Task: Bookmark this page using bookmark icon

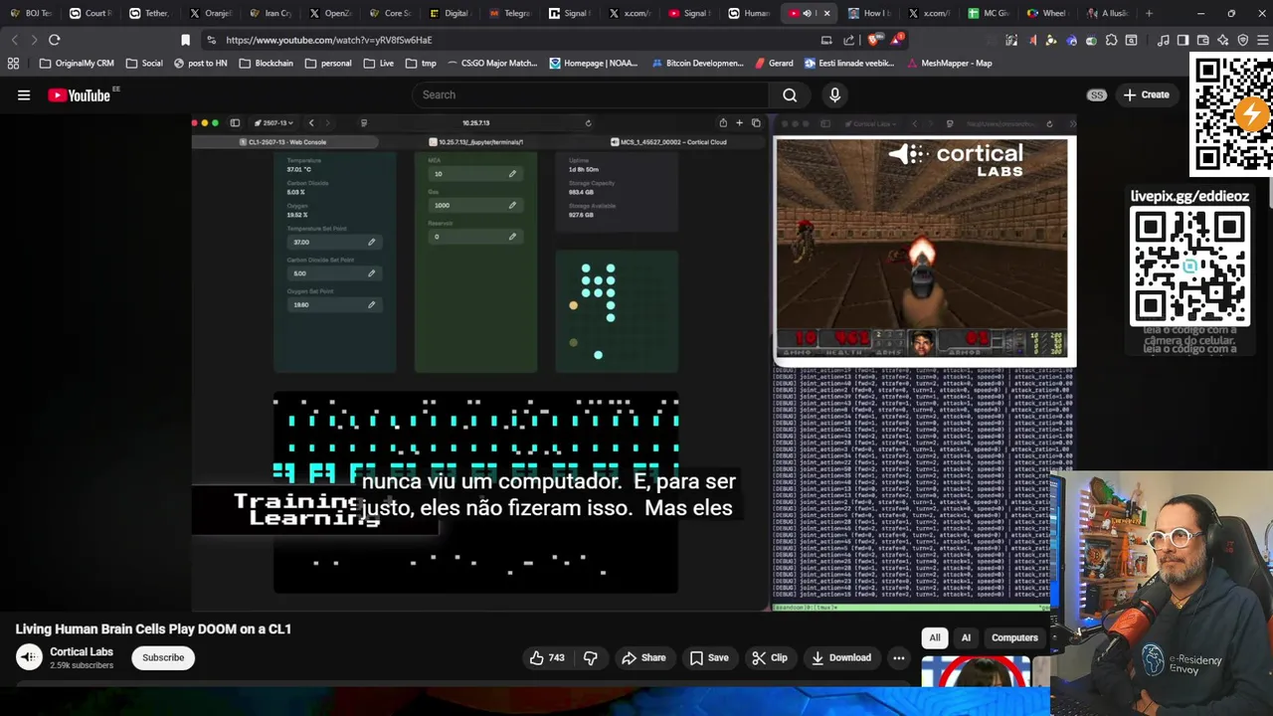Action: (185, 40)
